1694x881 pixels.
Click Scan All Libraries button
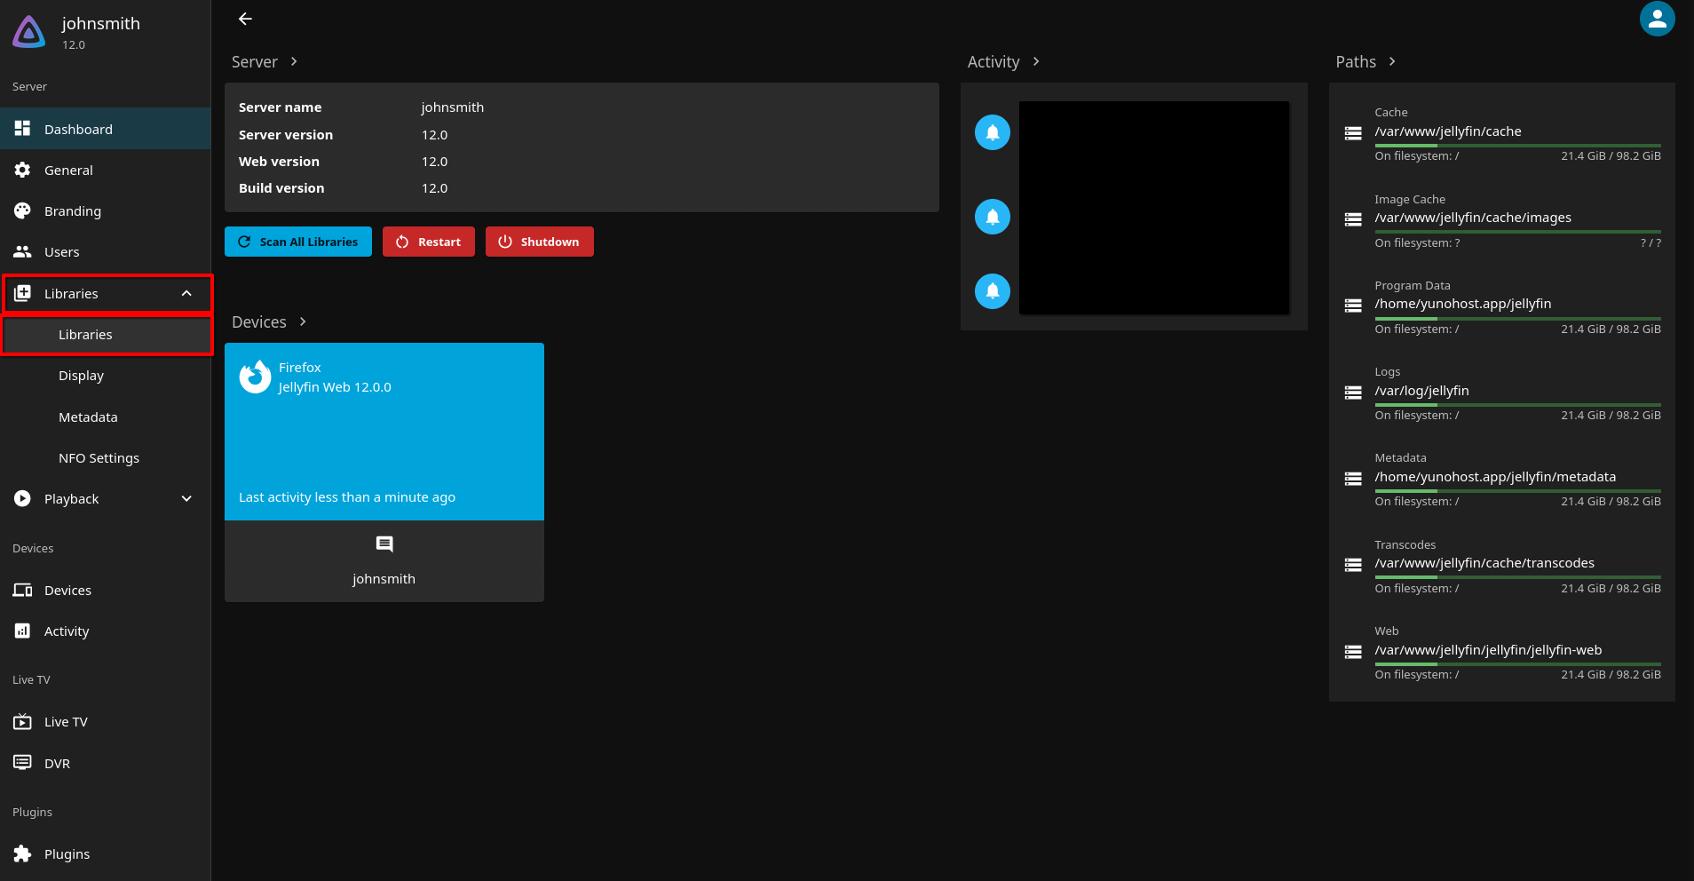pyautogui.click(x=298, y=242)
